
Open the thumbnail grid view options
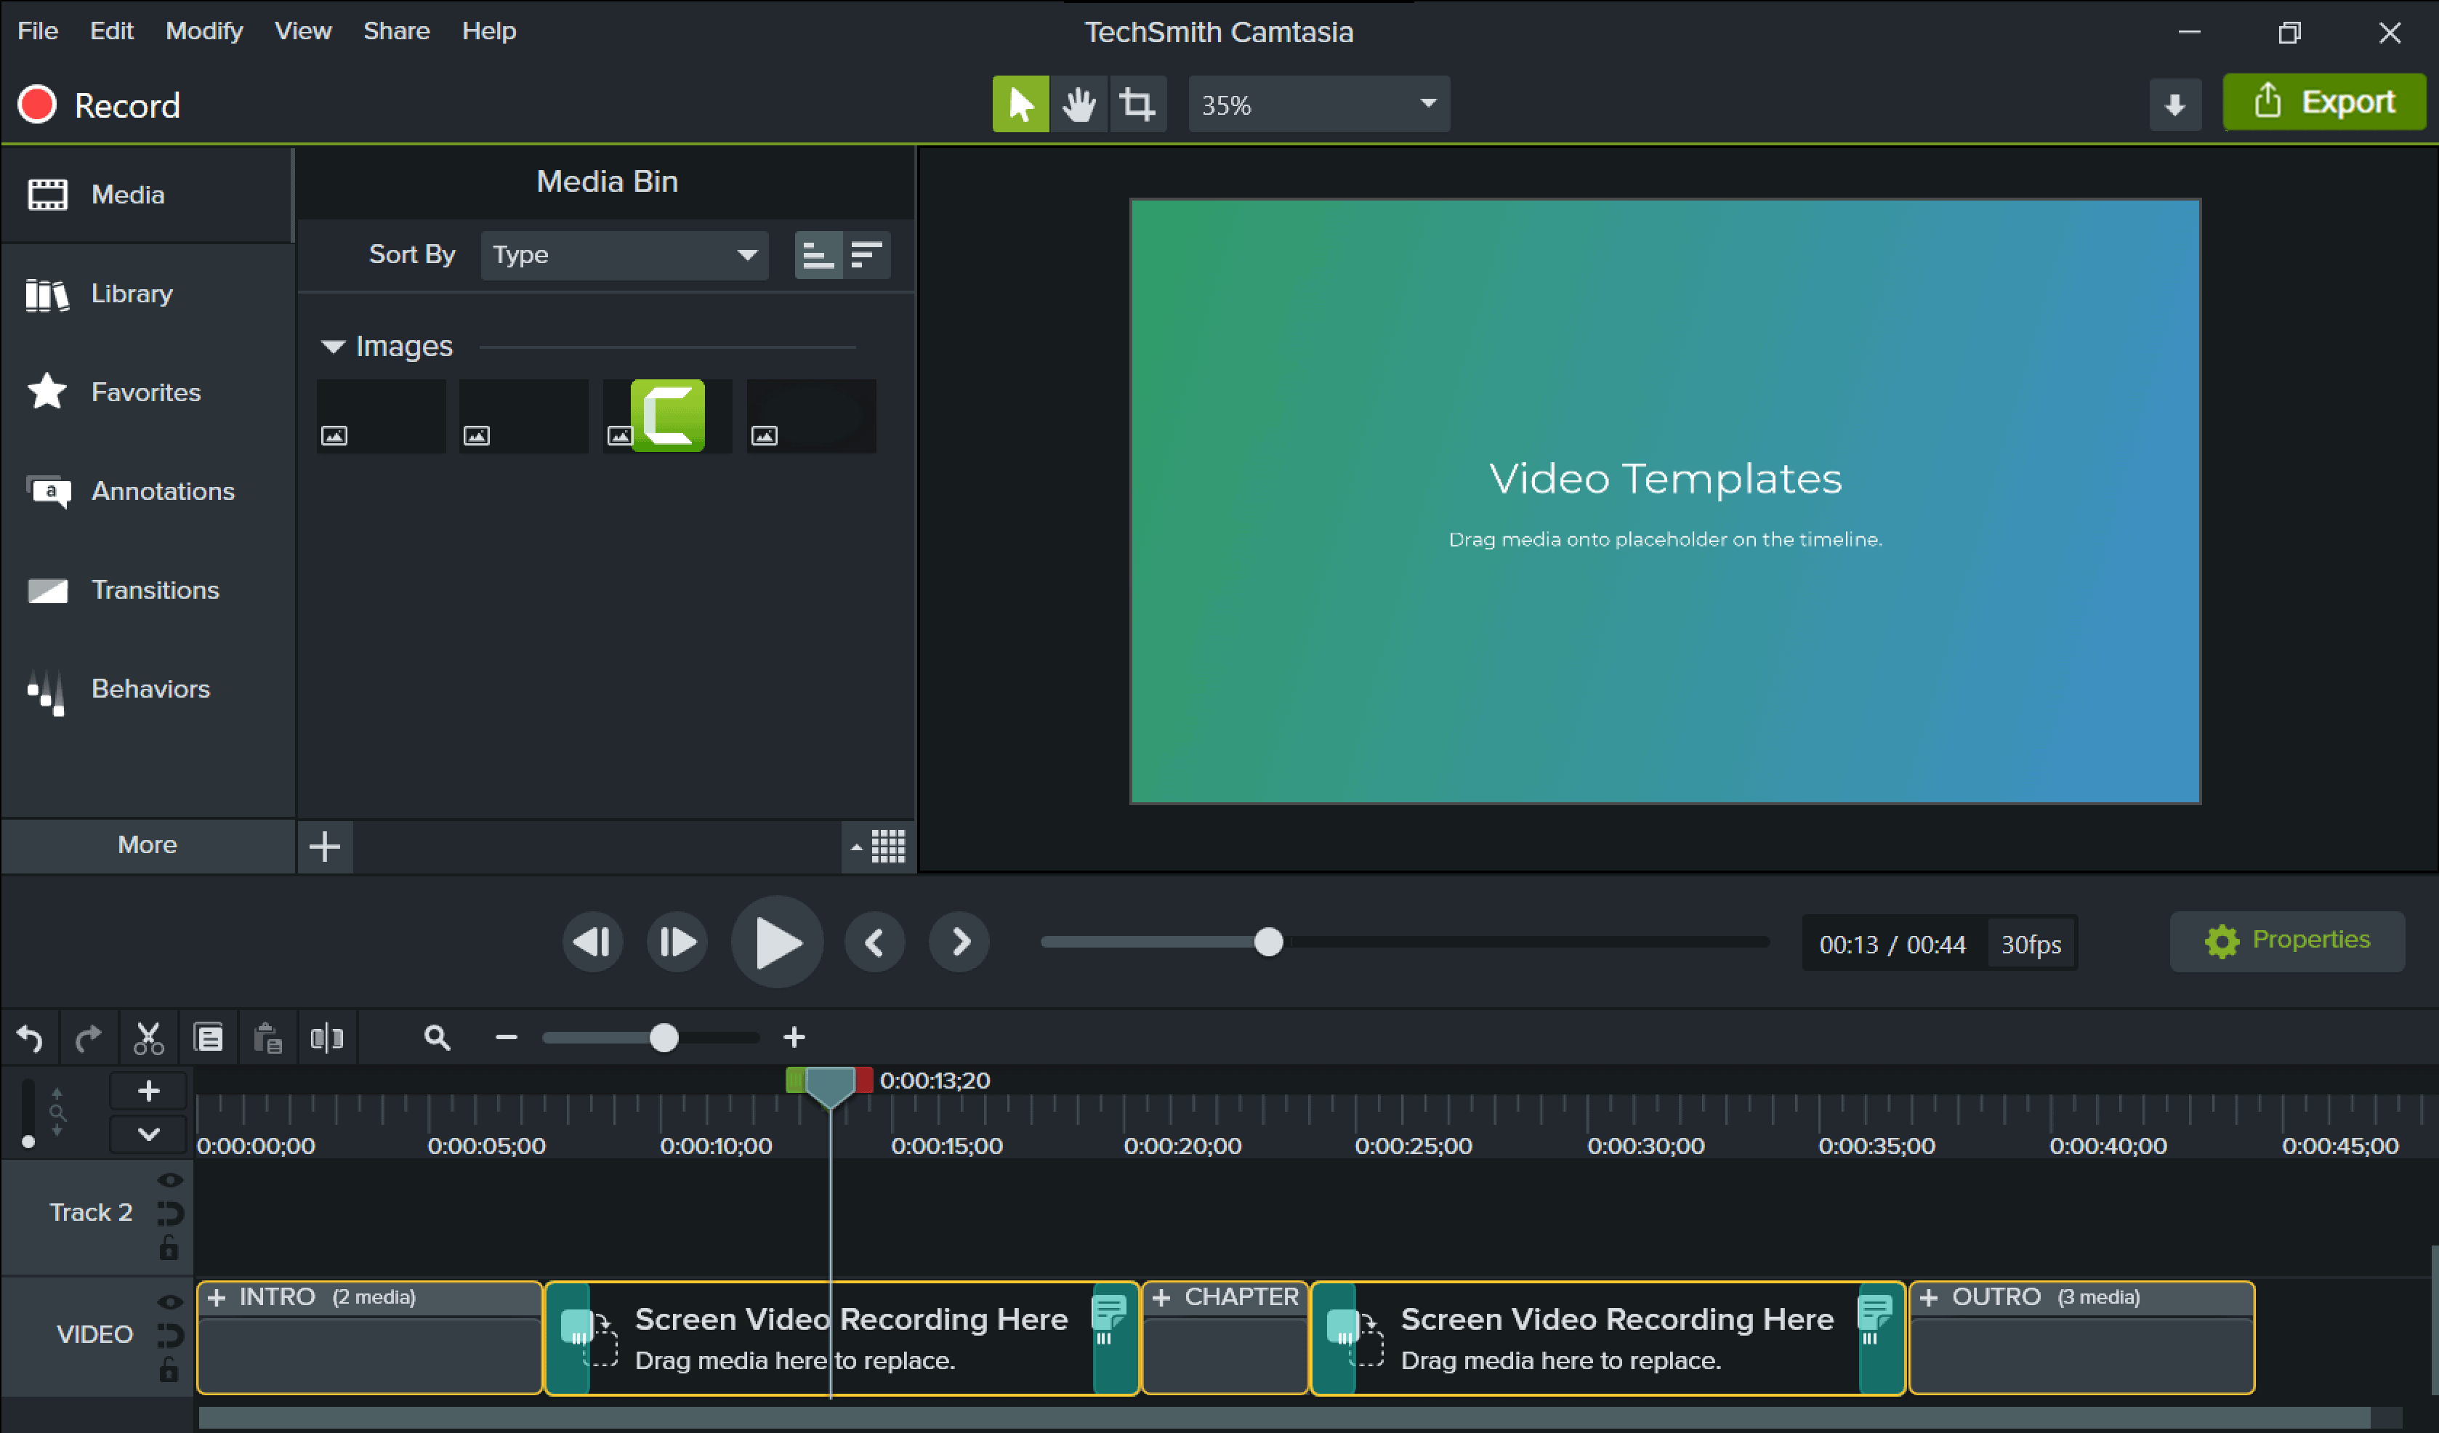(x=879, y=847)
